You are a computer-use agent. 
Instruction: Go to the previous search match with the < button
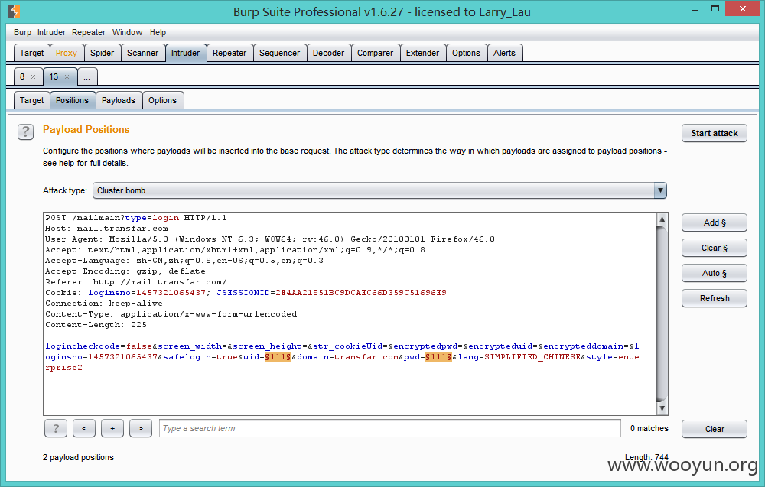[84, 428]
